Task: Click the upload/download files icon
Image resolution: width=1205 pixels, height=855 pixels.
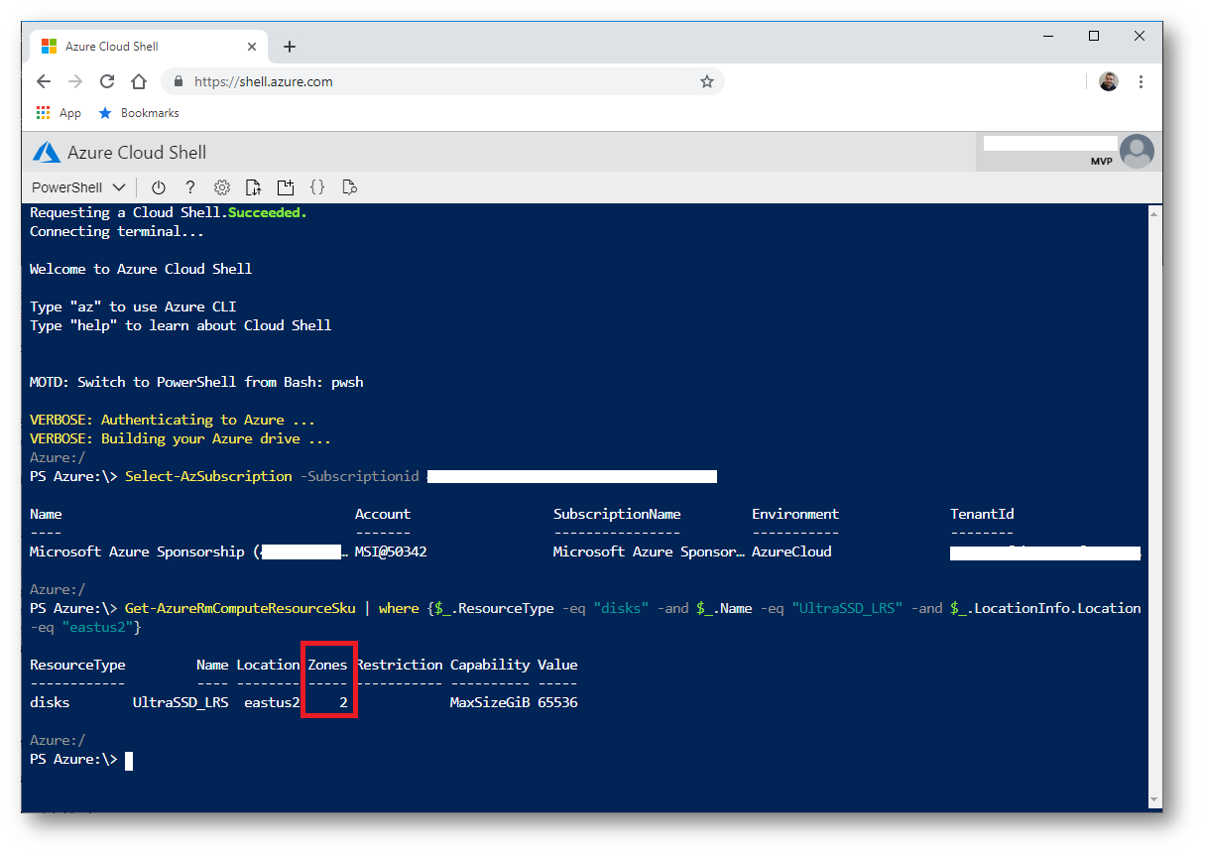Action: tap(254, 187)
